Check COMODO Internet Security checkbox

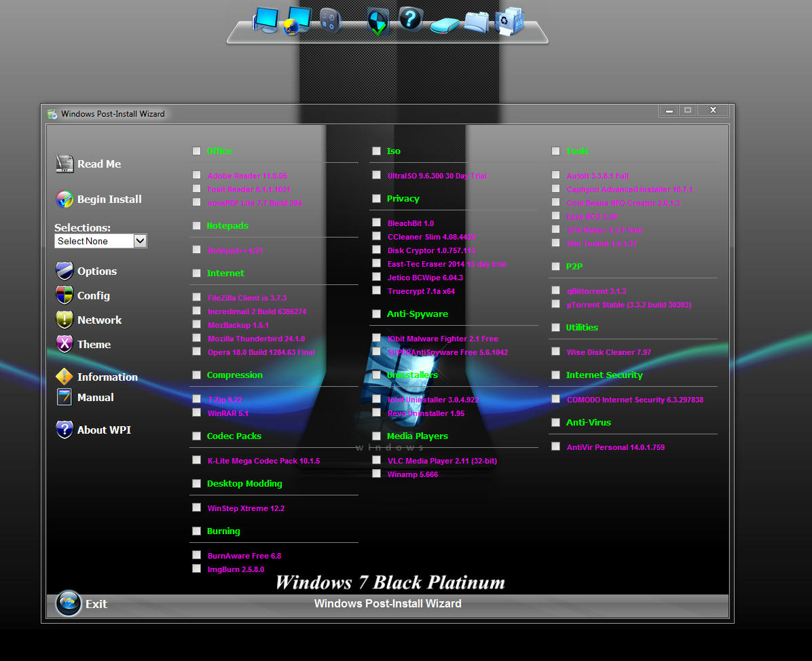pos(555,398)
